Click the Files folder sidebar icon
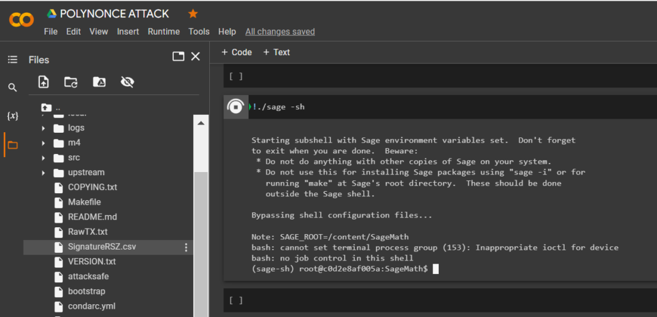Viewport: 657px width, 317px height. point(13,145)
